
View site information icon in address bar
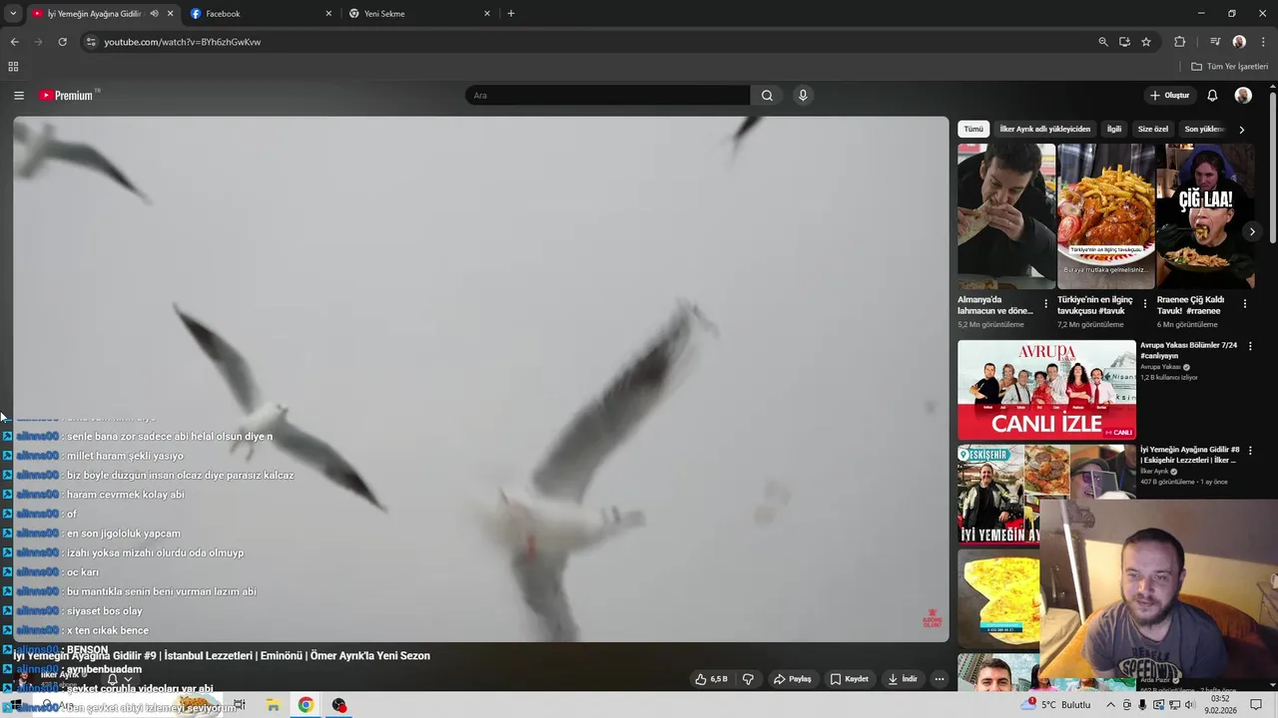point(91,42)
